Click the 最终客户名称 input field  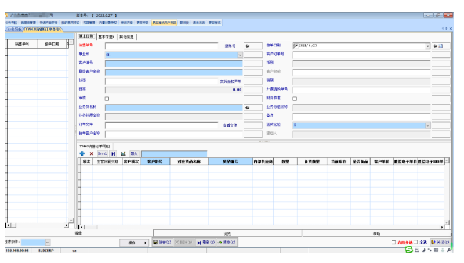click(x=173, y=72)
